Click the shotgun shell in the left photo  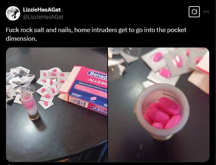29,105
